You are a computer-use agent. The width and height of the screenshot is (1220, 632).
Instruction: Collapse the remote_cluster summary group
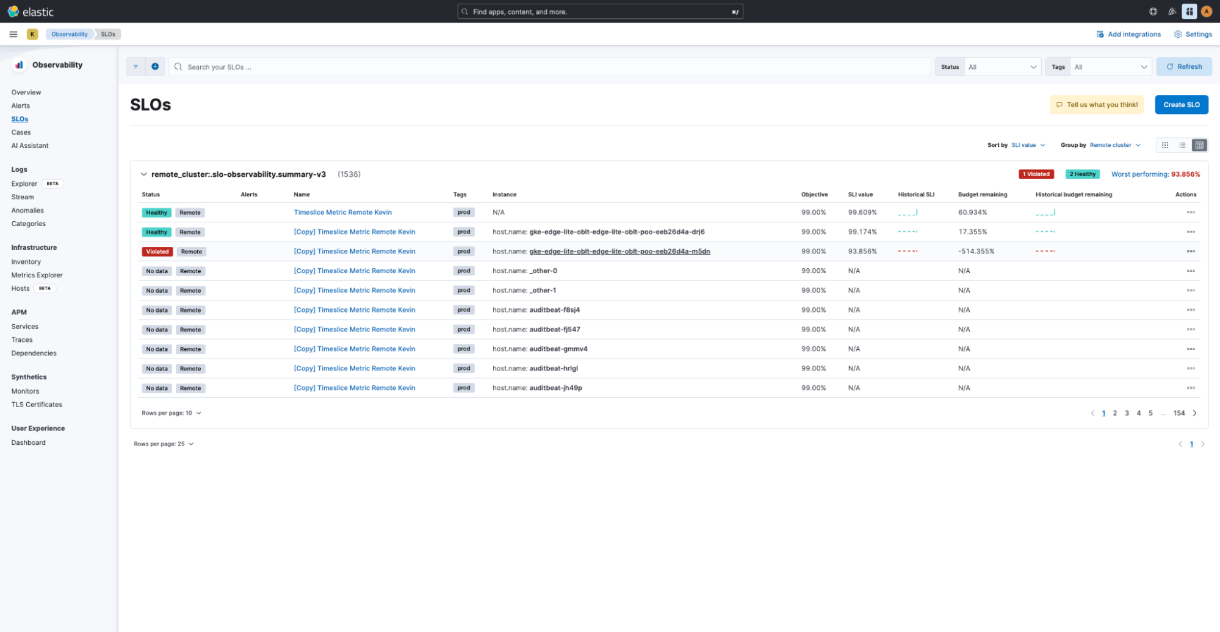(144, 174)
